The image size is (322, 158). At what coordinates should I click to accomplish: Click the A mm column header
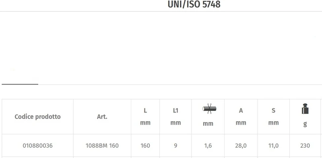(x=241, y=116)
